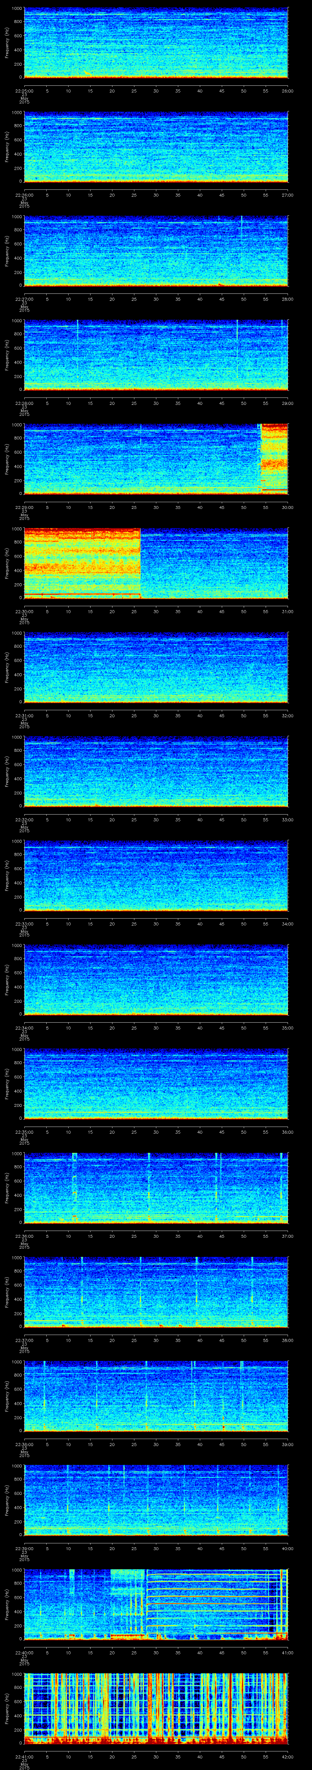Click the 22:33:00 start time label

24,923
